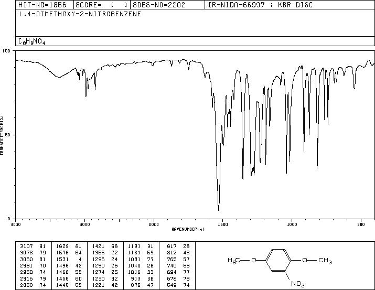Select peak table entry 1466
Image resolution: width=375 pixels, height=290 pixels.
click(62, 272)
